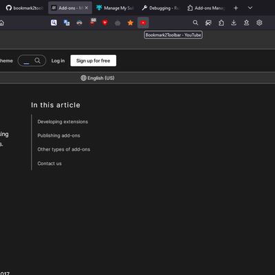Focus the site search input field
This screenshot has height=275, width=275.
coord(32,60)
